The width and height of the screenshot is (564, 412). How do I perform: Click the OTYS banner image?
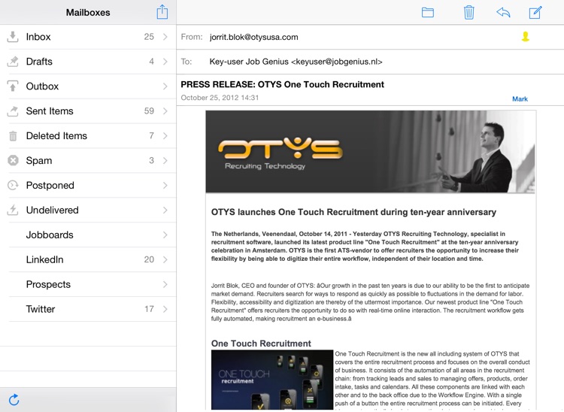[370, 152]
